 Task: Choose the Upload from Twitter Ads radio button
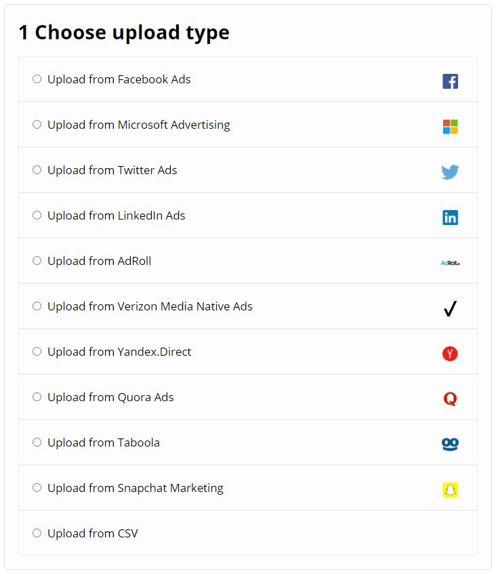click(x=37, y=170)
